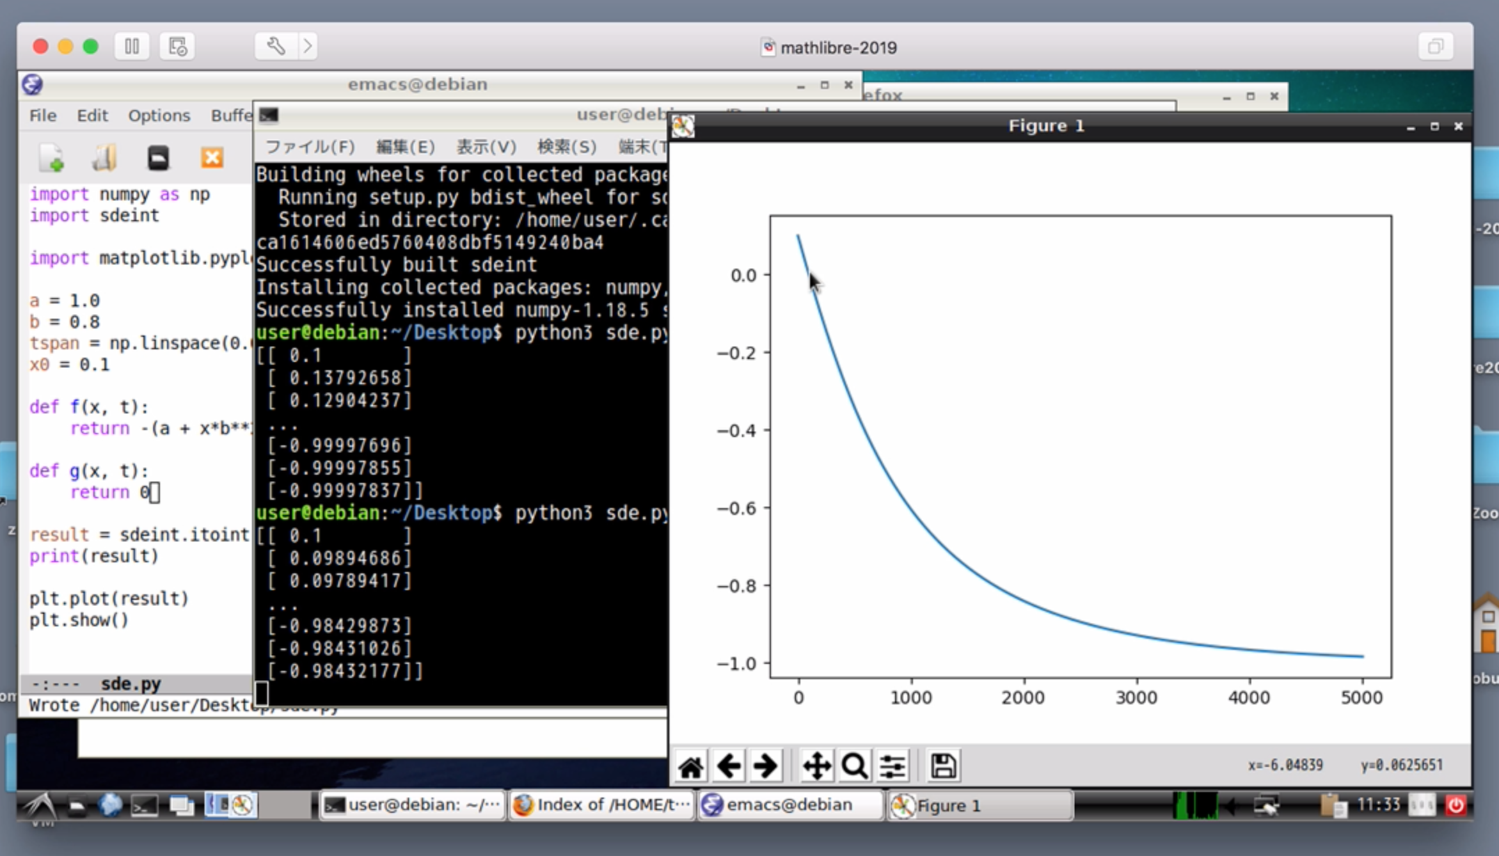Image resolution: width=1499 pixels, height=856 pixels.
Task: Click the 'x0 = 0.1' line in Emacs
Action: click(70, 365)
